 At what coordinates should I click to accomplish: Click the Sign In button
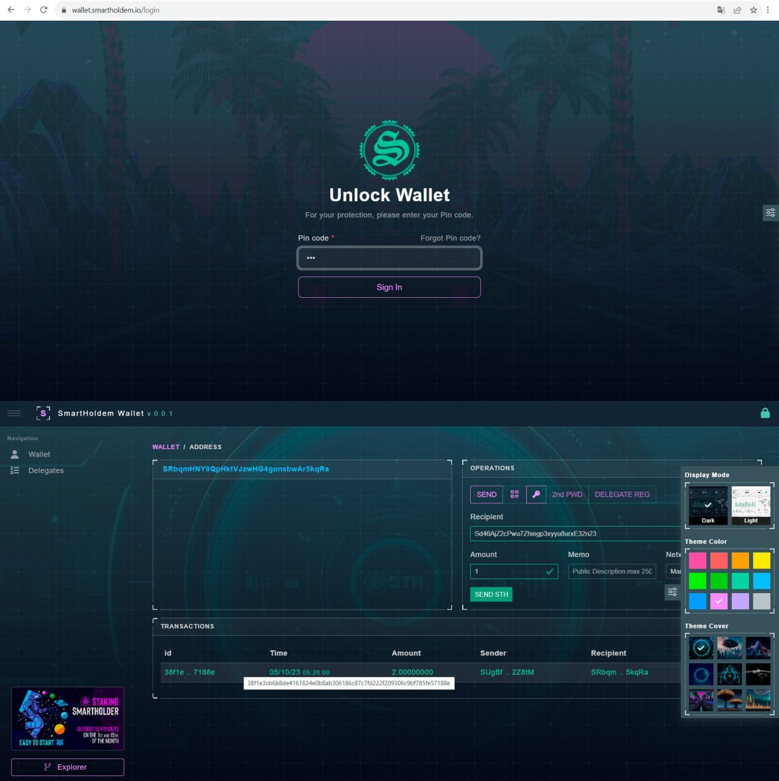pyautogui.click(x=389, y=287)
